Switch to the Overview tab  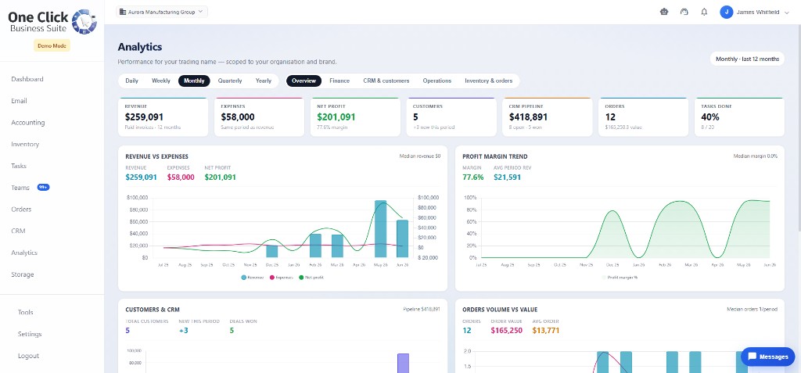click(x=304, y=81)
